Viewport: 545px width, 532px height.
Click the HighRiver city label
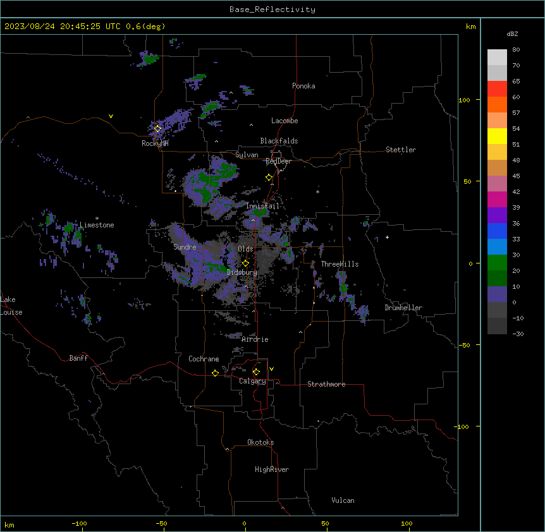[272, 469]
